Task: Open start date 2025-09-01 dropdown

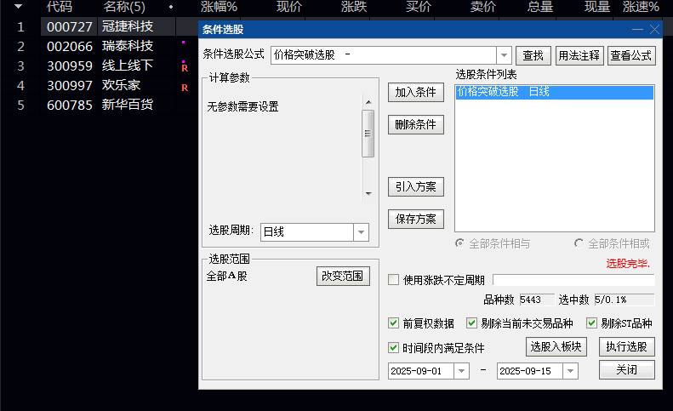Action: [x=461, y=371]
